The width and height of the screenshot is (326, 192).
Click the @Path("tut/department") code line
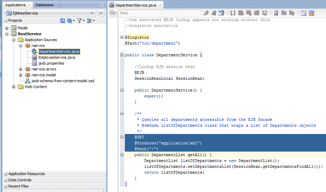152,43
